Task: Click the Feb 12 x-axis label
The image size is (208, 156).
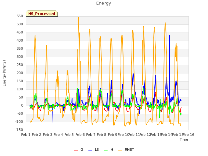Action: (145, 135)
